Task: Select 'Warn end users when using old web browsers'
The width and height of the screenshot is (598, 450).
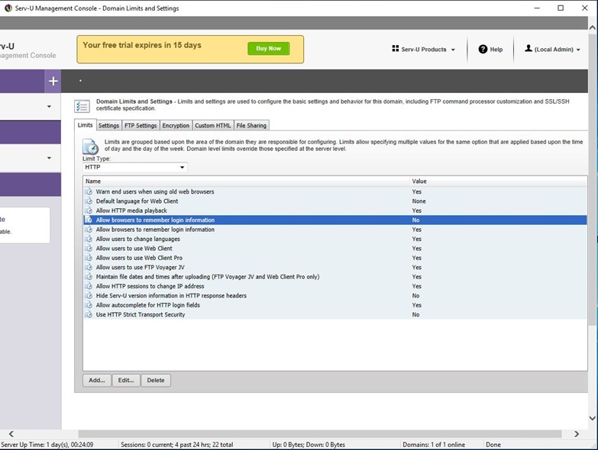Action: 335,191
